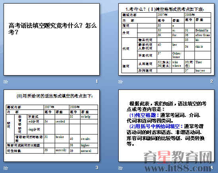Click slide number 3 label
218x173 pixels.
tap(97, 167)
